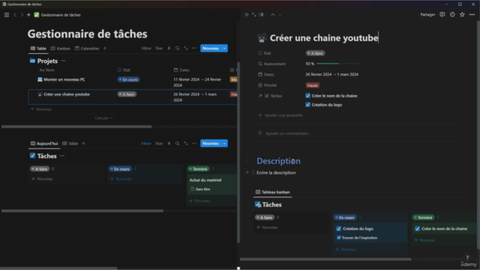This screenshot has height=270, width=480.
Task: Add a view with plus next to Calendrier
Action: (105, 48)
